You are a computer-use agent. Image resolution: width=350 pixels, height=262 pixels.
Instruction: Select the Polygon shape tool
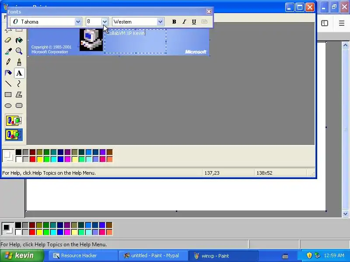click(19, 94)
